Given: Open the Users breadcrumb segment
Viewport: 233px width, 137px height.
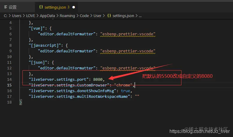Looking at the screenshot, I should click(17, 16).
